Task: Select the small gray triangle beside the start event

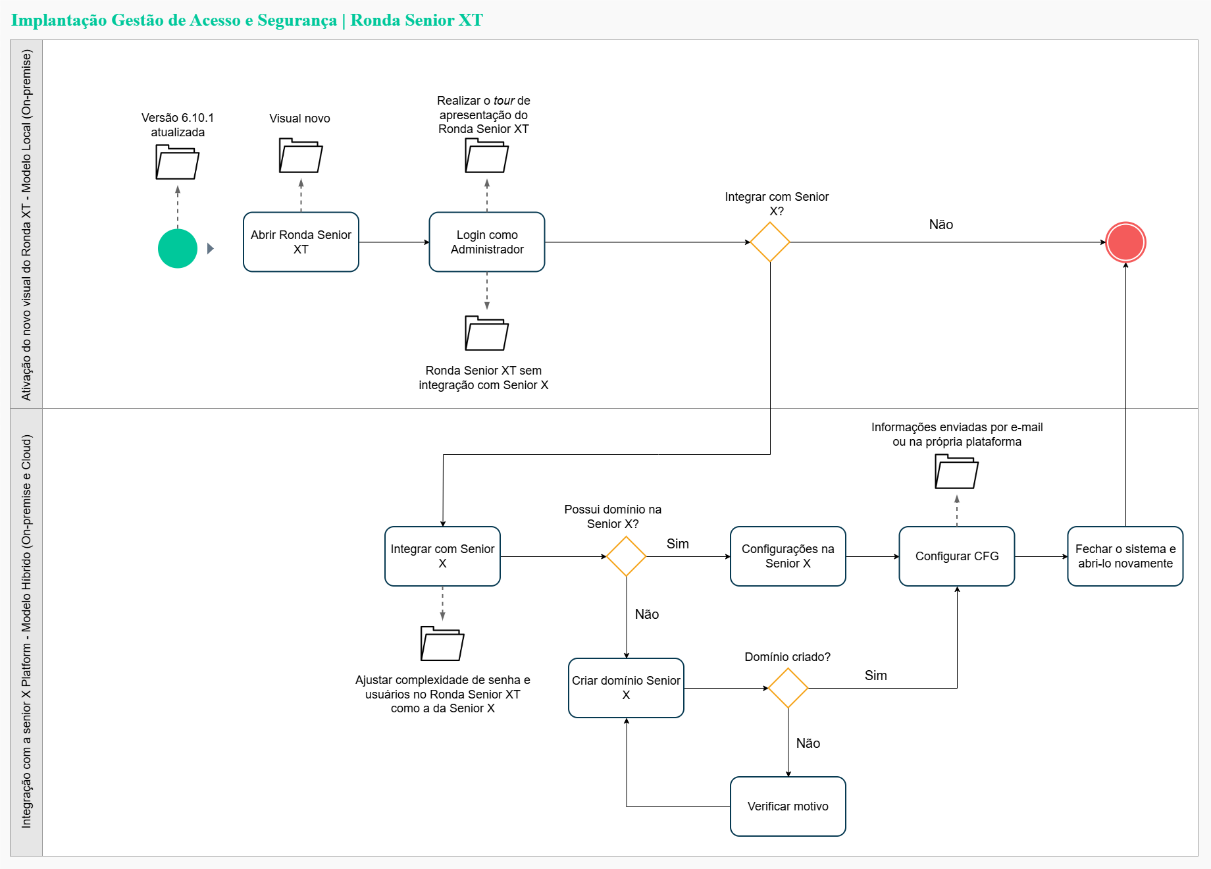Action: coord(211,248)
